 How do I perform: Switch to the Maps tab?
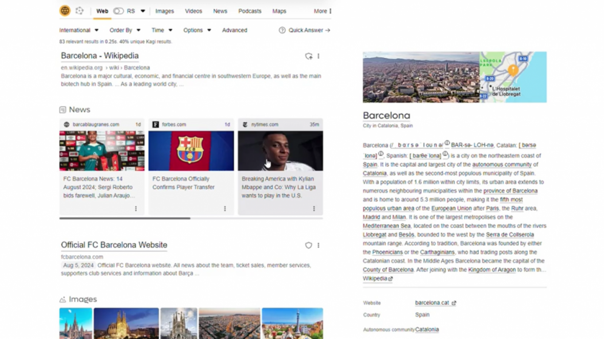click(x=279, y=11)
